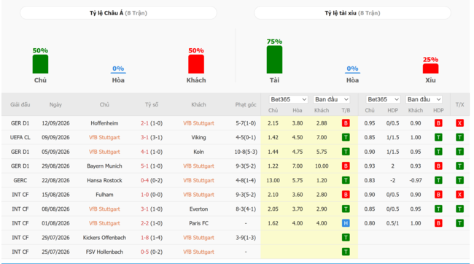Click T/X badge on Hansa Rostock row
The width and height of the screenshot is (474, 264).
click(460, 180)
